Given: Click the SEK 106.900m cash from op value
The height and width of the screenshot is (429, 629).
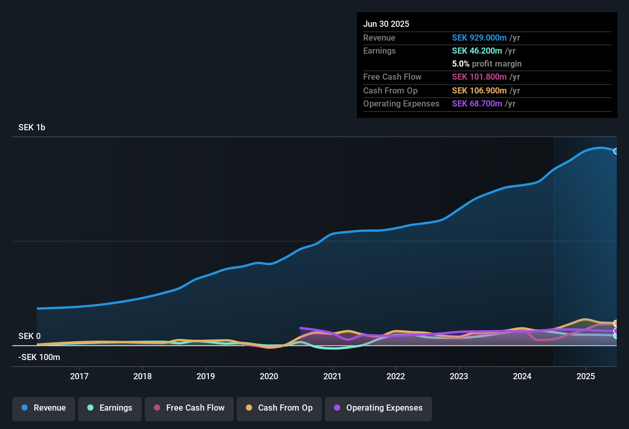Looking at the screenshot, I should point(479,90).
